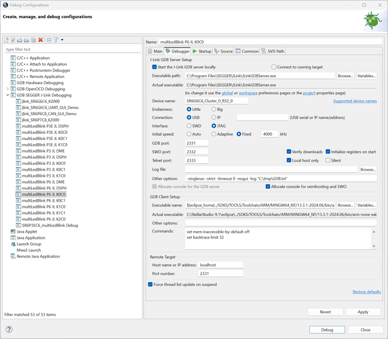
Task: Click the Remote Java Application icon
Action: [x=13, y=257]
